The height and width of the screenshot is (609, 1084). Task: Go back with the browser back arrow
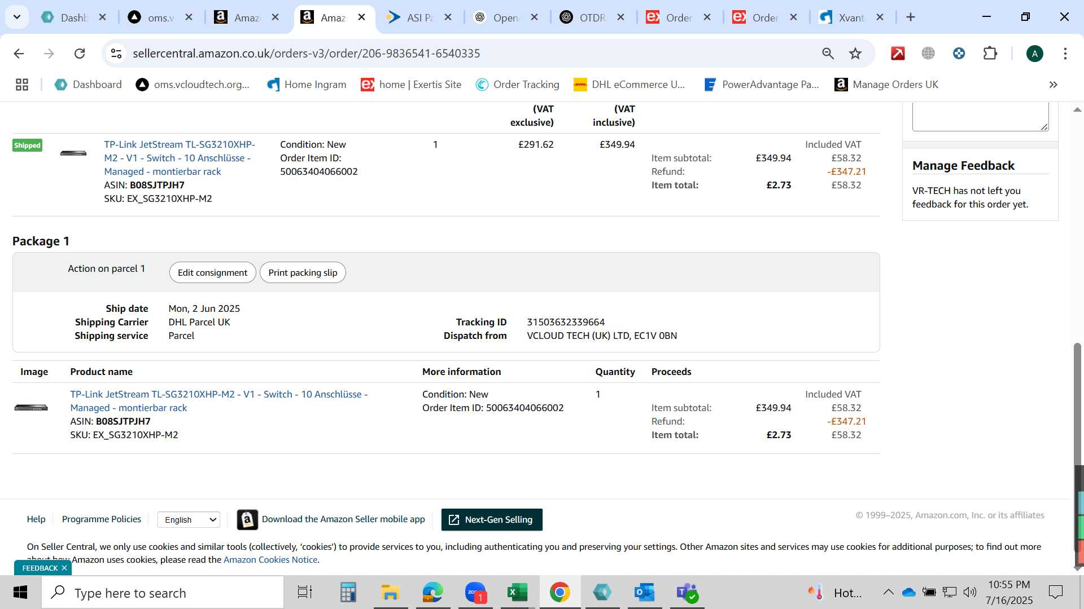pyautogui.click(x=19, y=54)
